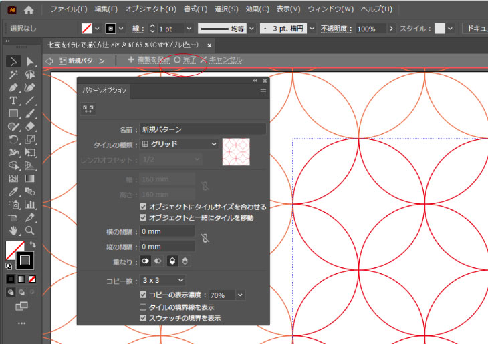Expand the コピー数 3 x 3 dropdown
488x344 pixels.
click(x=162, y=281)
